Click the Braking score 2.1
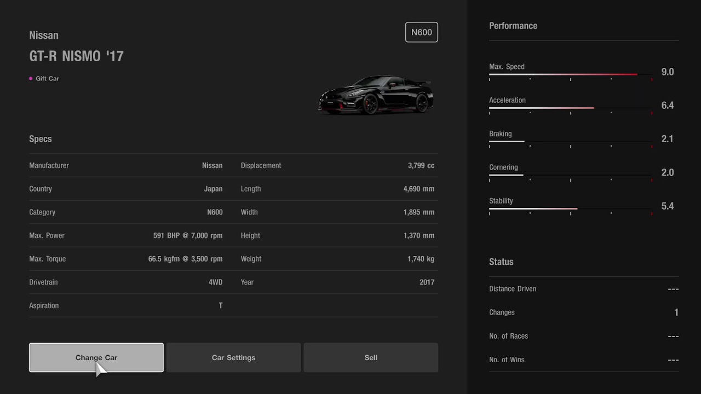Screen dimensions: 701x394 pyautogui.click(x=668, y=139)
